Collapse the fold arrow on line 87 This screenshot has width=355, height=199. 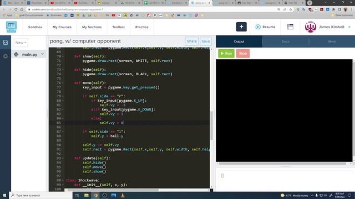point(63,132)
